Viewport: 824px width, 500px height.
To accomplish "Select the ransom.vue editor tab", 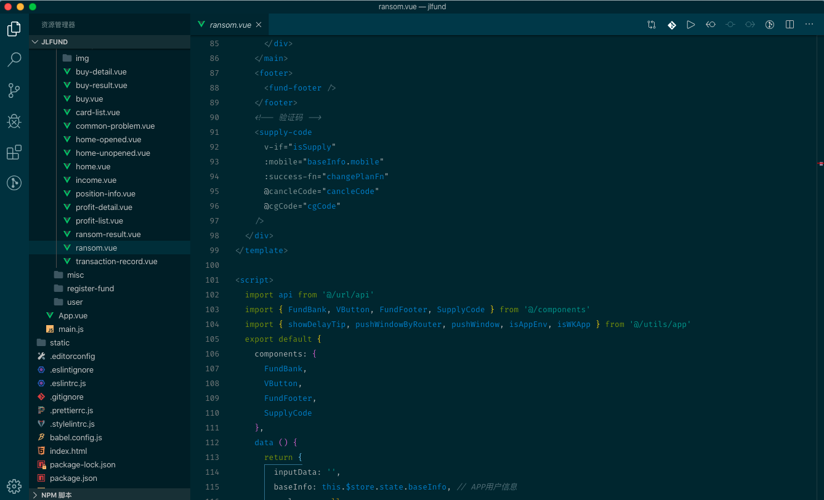I will click(230, 25).
